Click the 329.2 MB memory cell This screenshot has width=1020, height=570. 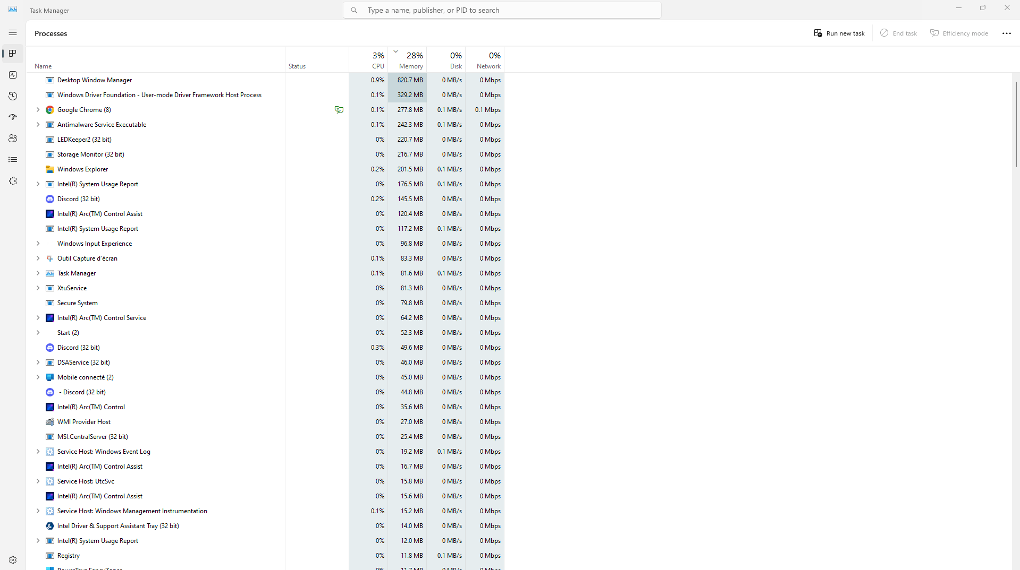click(407, 95)
